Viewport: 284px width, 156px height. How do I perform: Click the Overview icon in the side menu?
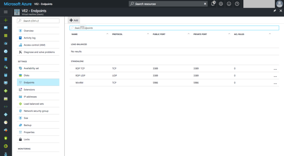pyautogui.click(x=20, y=31)
